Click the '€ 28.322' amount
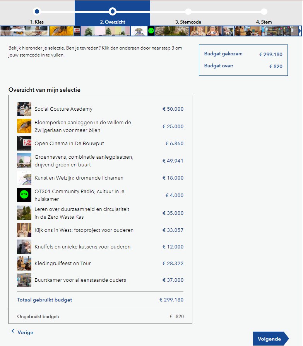303x346 pixels. [x=173, y=264]
